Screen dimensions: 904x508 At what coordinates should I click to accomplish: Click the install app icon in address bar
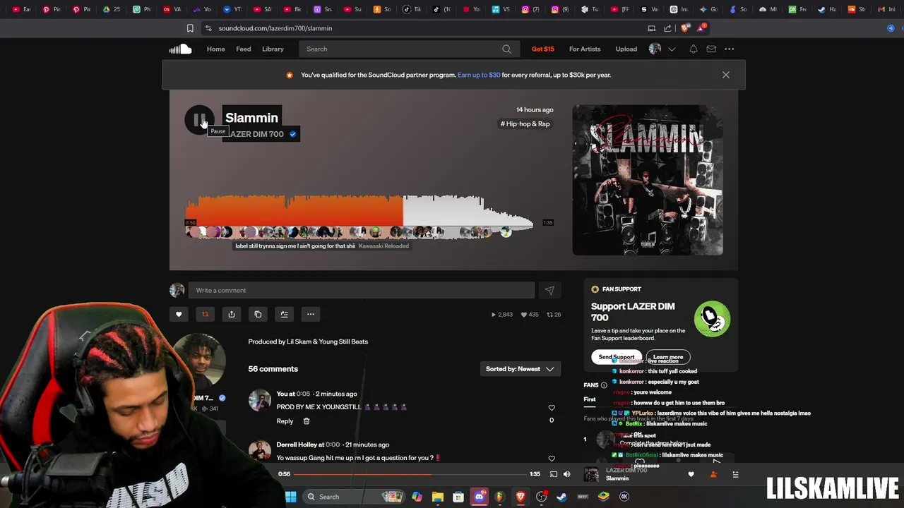tap(651, 28)
